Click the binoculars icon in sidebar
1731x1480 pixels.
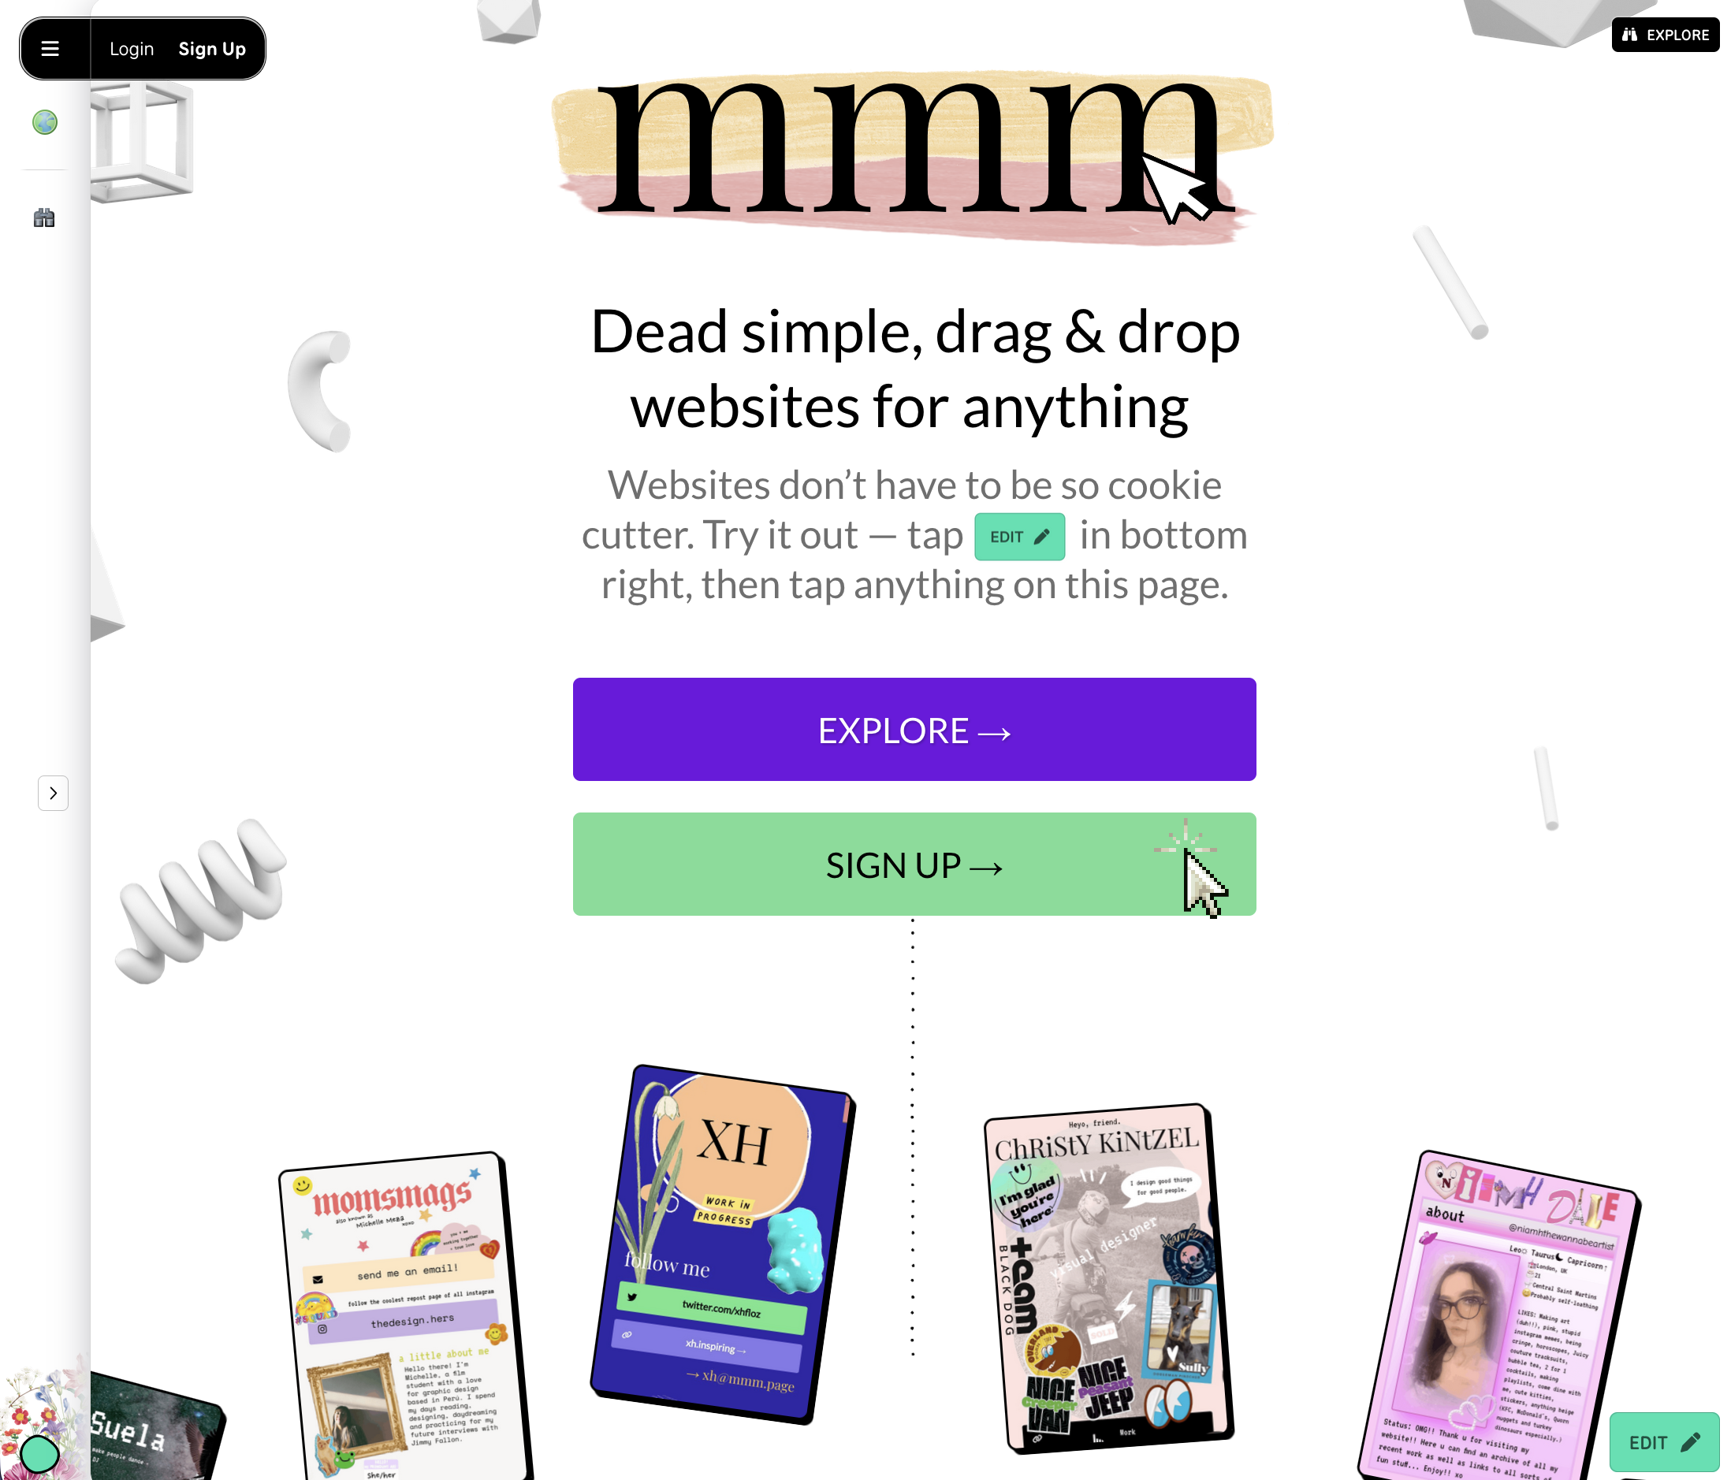tap(44, 218)
